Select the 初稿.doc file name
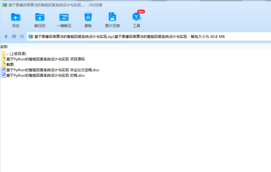This screenshot has height=172, width=271. pos(46,75)
